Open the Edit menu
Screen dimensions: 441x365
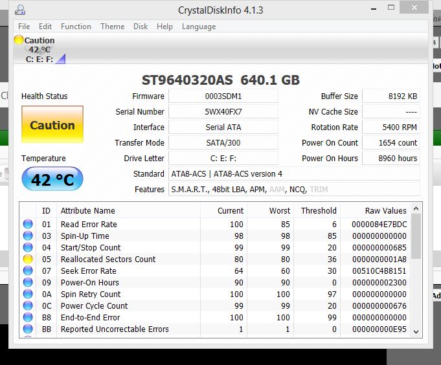(x=45, y=27)
